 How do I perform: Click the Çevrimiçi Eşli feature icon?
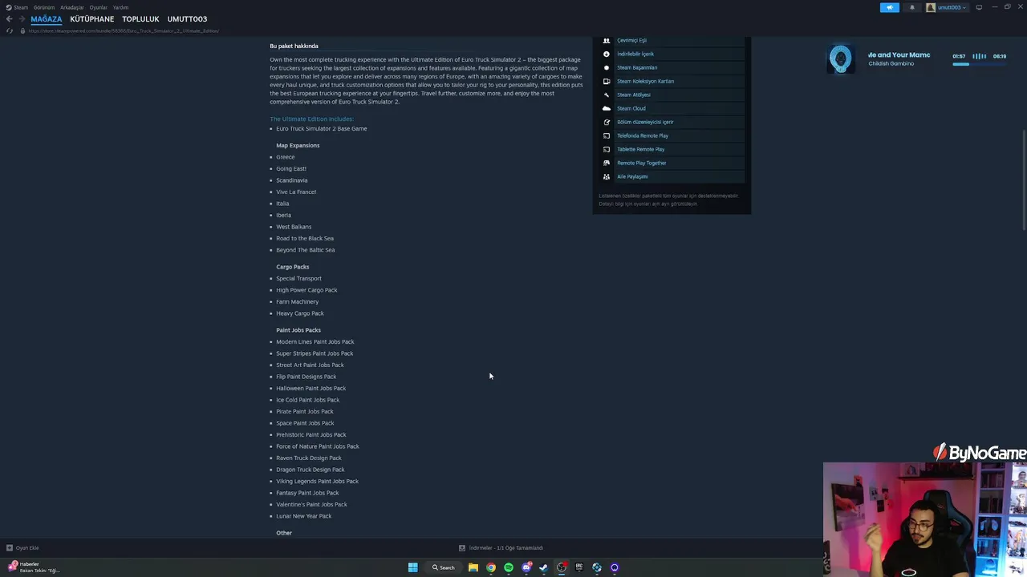tap(607, 40)
